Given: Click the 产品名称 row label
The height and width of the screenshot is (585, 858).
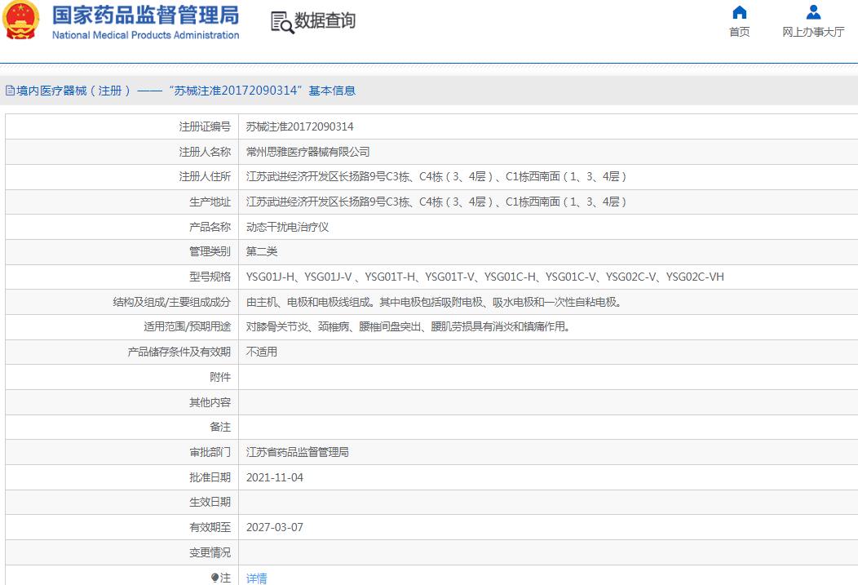Looking at the screenshot, I should coord(210,227).
